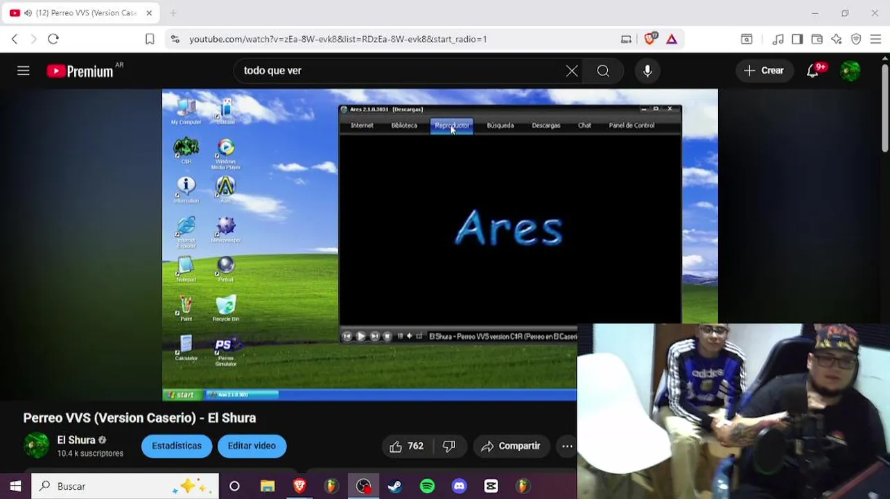Click Reproductor tab in Ares window
This screenshot has width=890, height=499.
click(452, 125)
